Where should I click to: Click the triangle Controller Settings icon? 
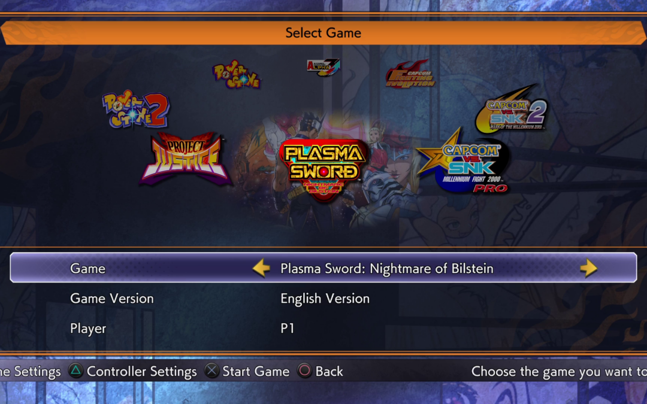[75, 371]
